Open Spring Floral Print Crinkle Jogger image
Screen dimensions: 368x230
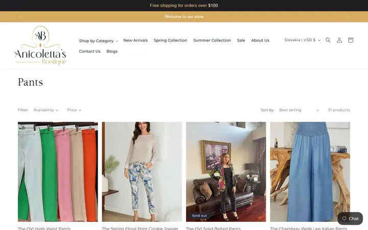(x=142, y=172)
